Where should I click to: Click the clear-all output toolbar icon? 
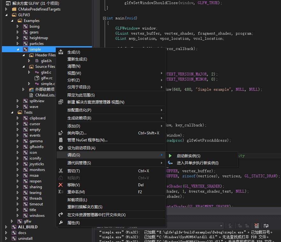click(x=256, y=226)
